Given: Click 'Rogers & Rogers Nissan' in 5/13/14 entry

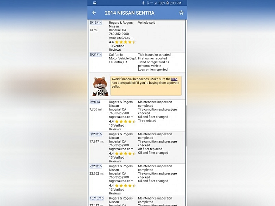Looking at the screenshot, I should [121, 24].
